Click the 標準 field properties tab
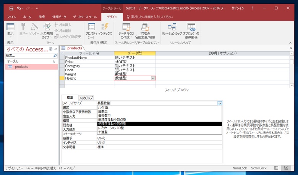Screen dimensions: 298x175 pyautogui.click(x=70, y=98)
